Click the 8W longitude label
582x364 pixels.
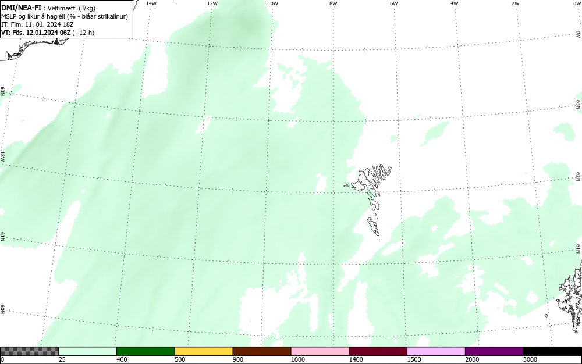pyautogui.click(x=333, y=3)
